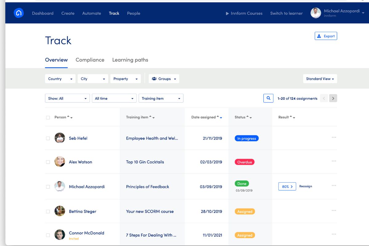369x246 pixels.
Task: Open the All time date range dropdown
Action: point(114,98)
